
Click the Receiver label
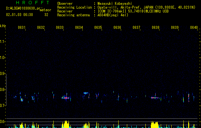pyautogui.click(x=65, y=11)
